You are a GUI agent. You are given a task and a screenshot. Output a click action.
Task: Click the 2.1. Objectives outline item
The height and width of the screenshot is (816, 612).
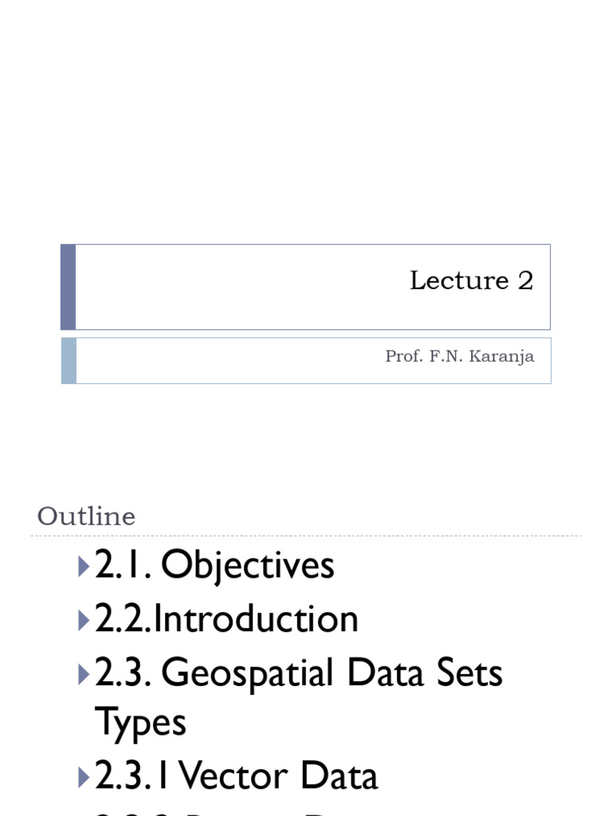(x=215, y=567)
